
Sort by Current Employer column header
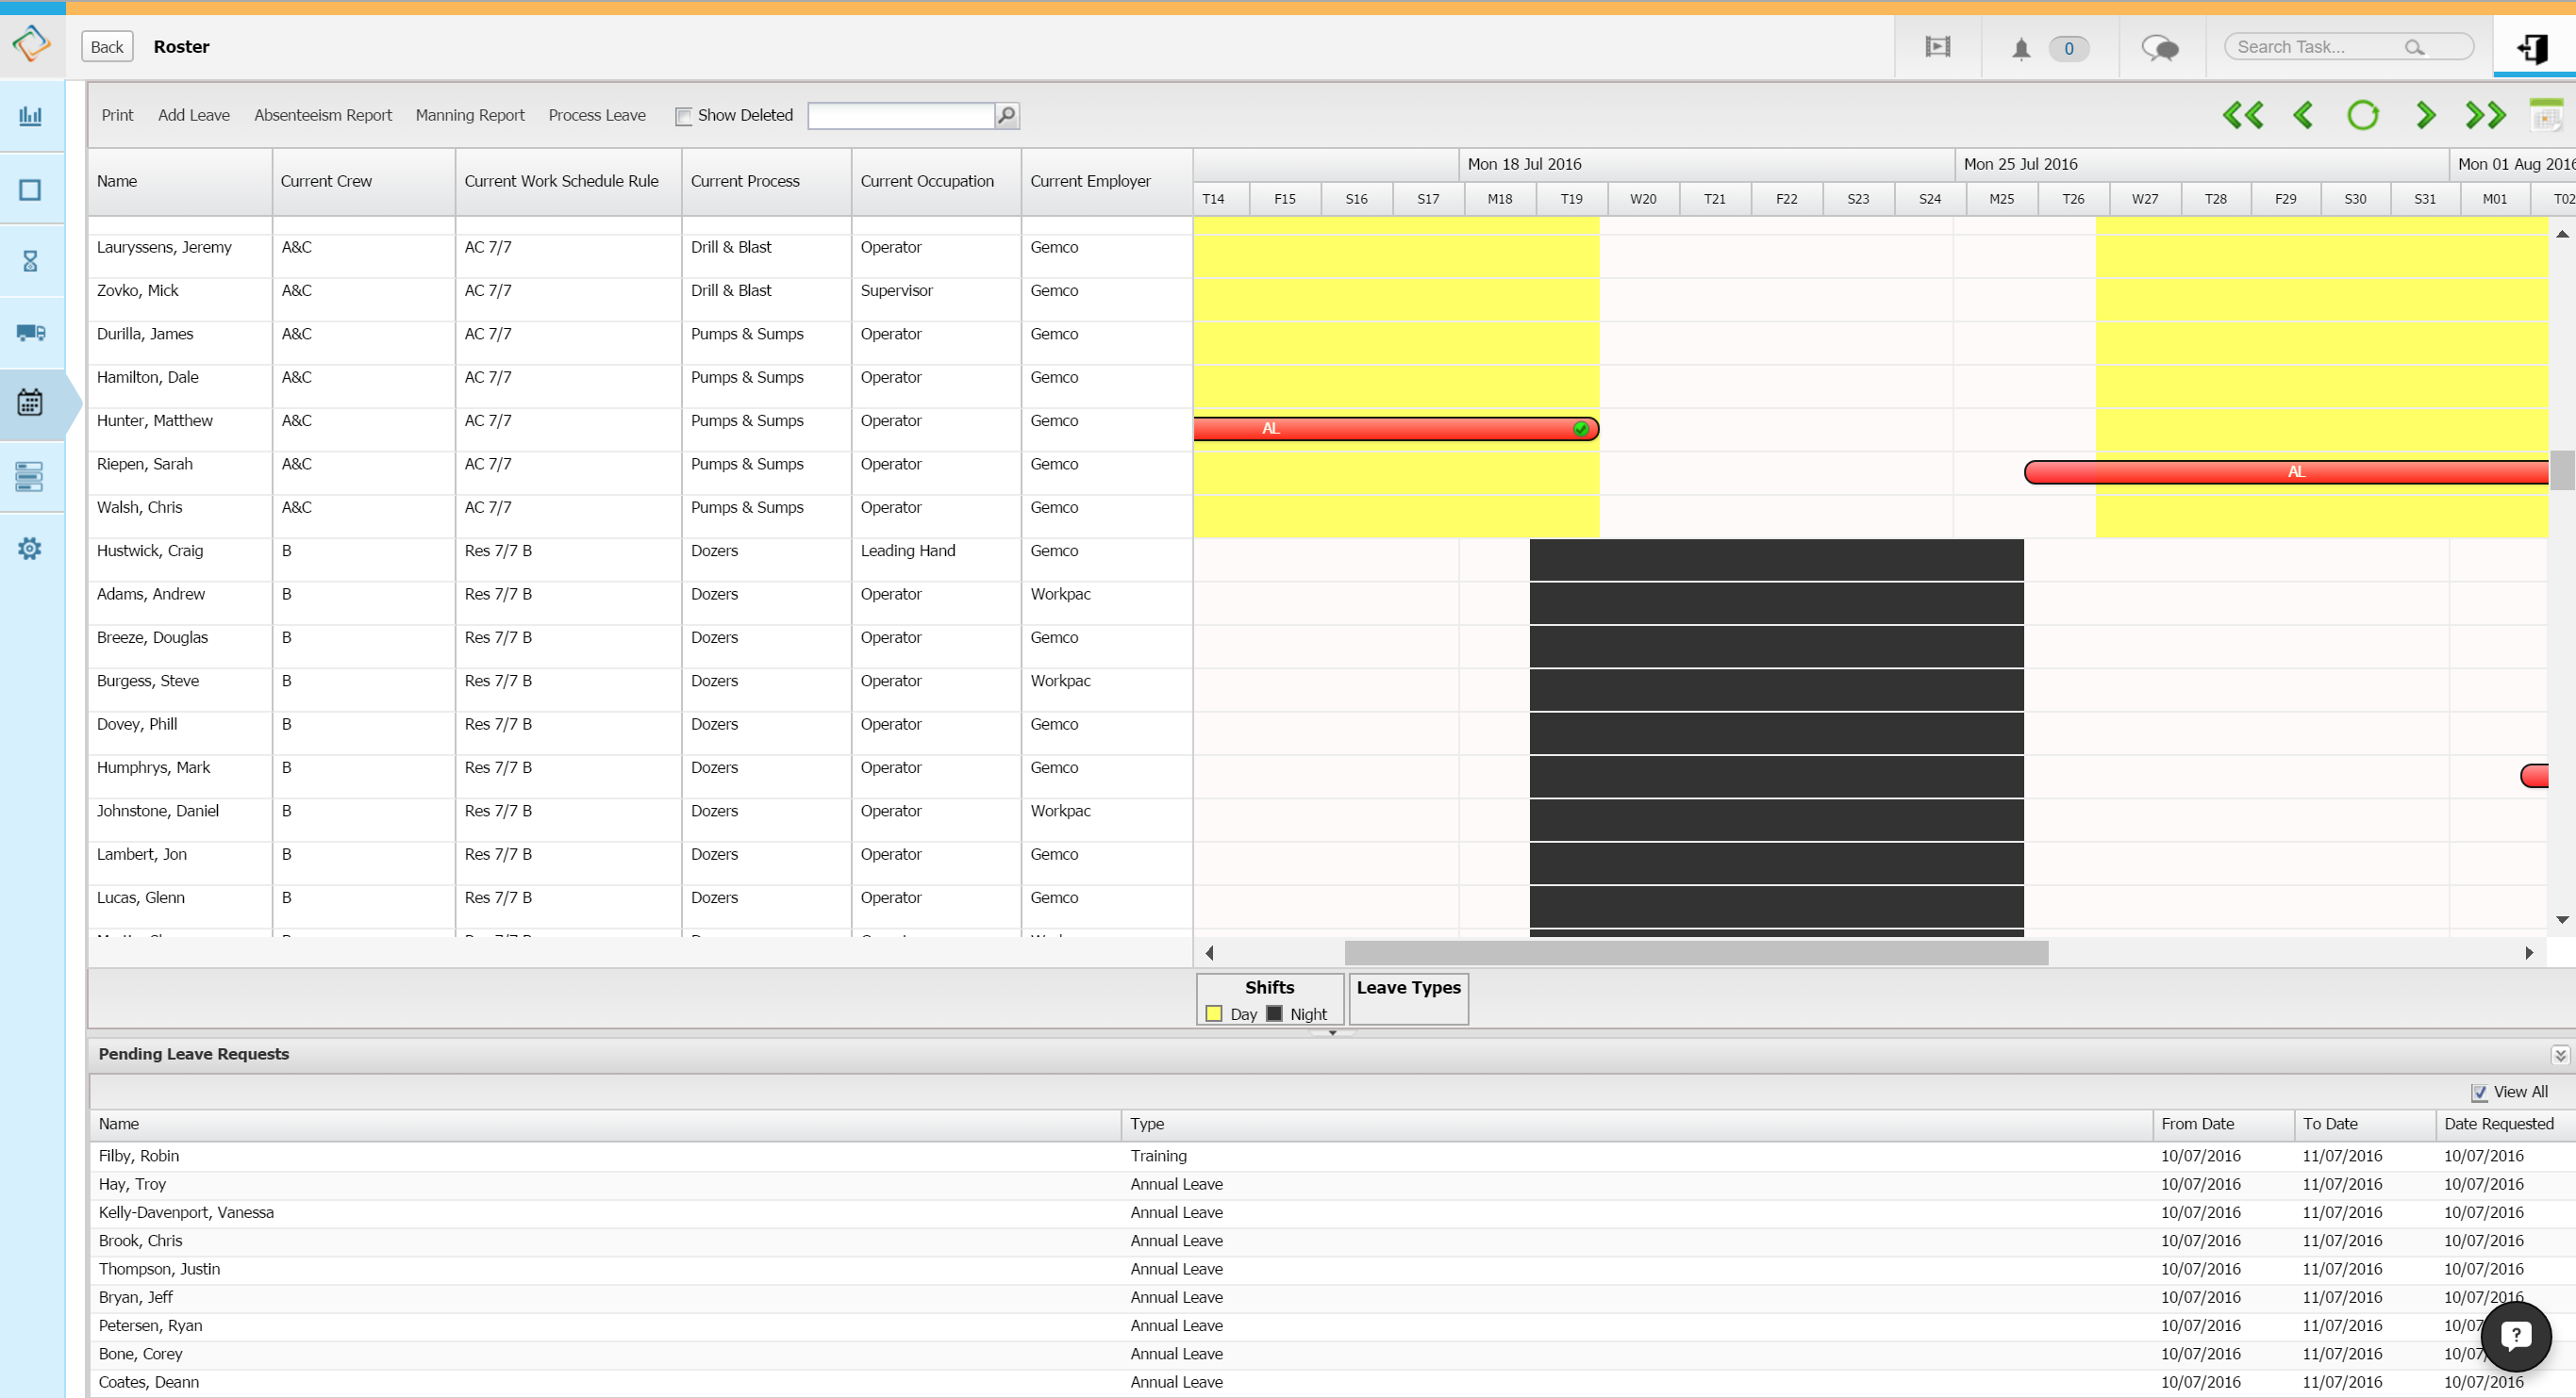(1107, 182)
